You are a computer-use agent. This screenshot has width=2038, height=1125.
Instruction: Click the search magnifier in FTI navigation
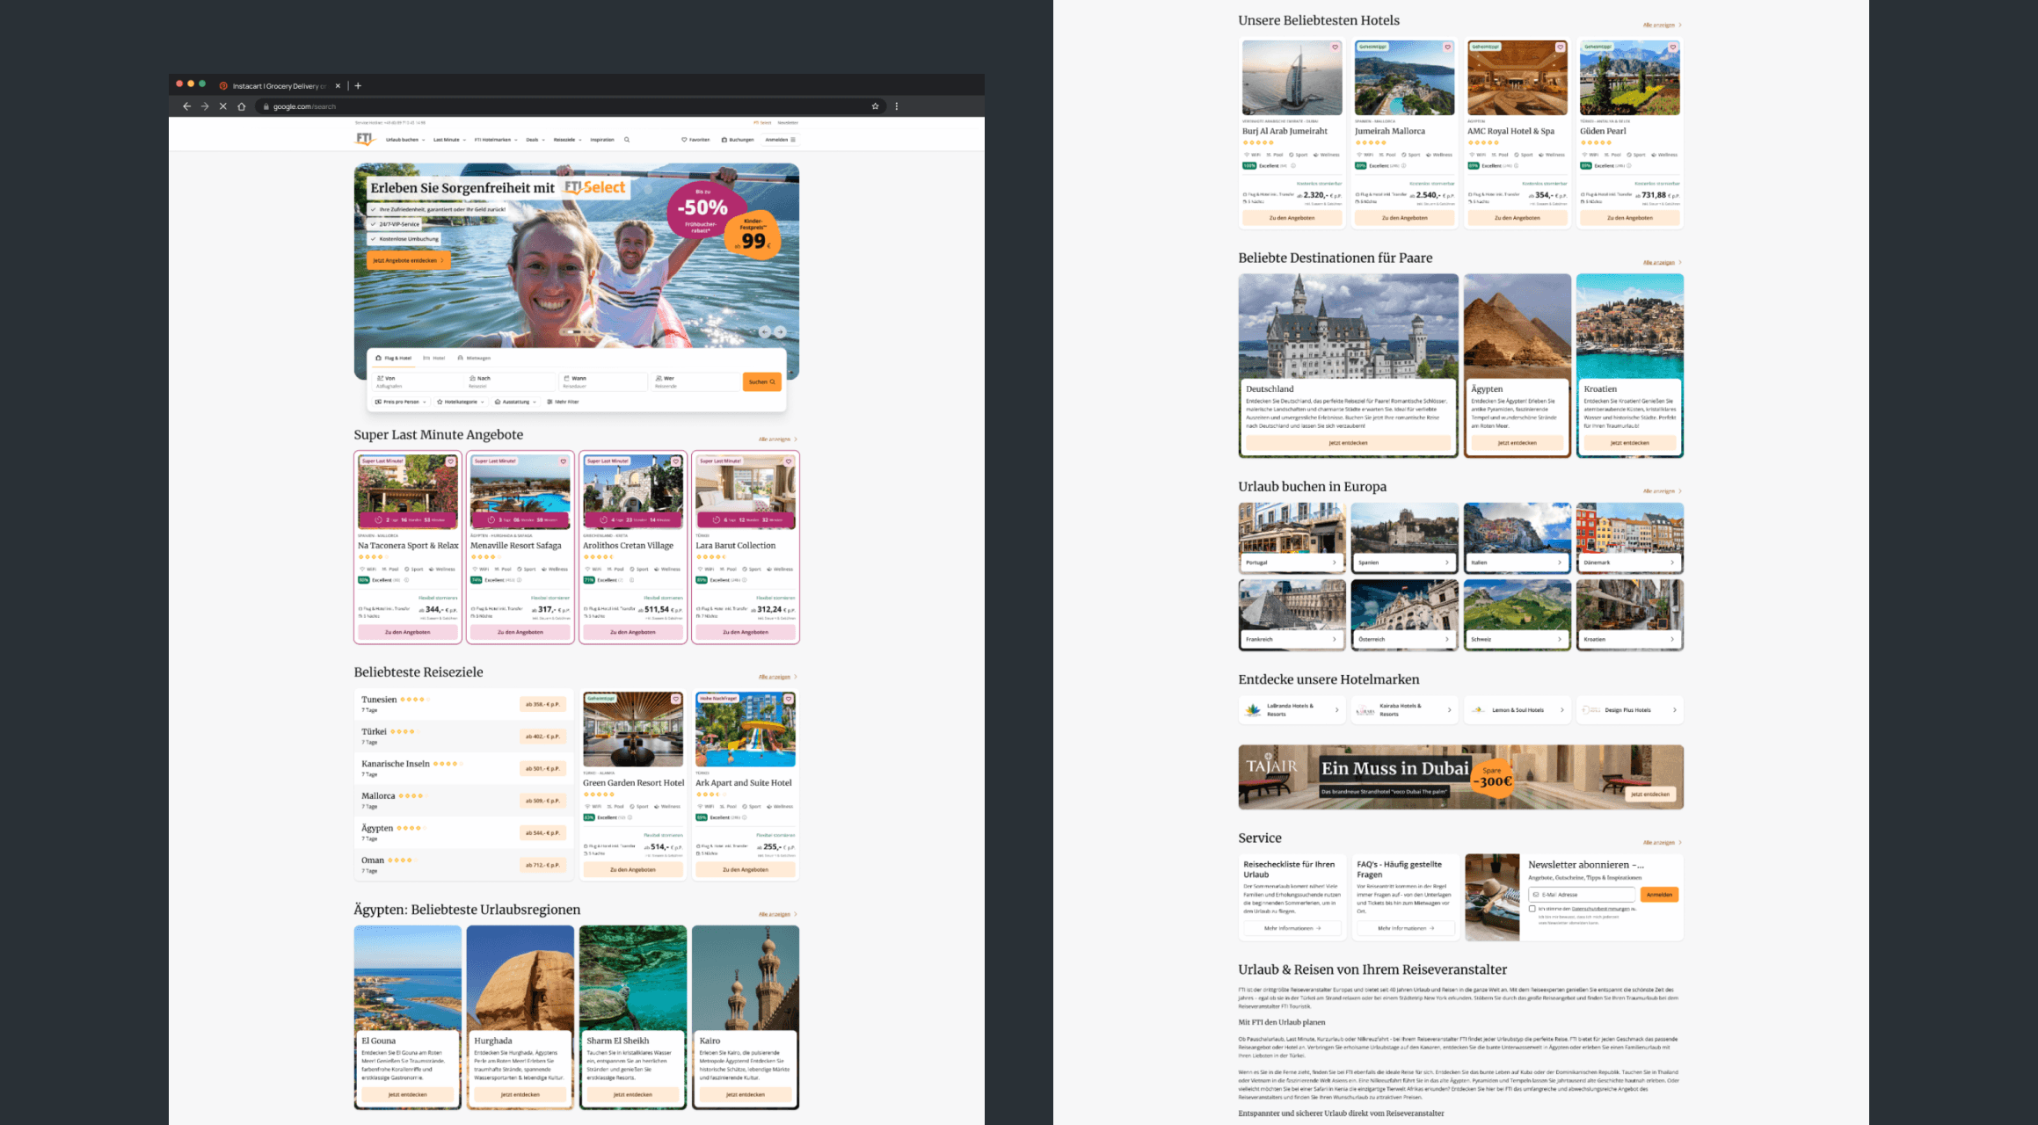pyautogui.click(x=627, y=140)
